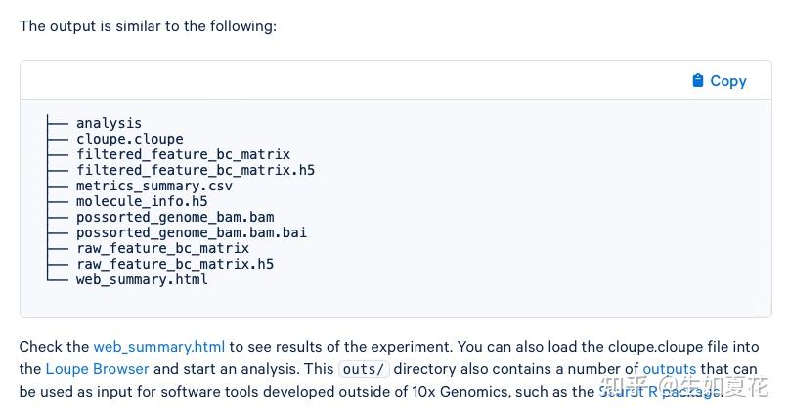
Task: Open the Loupe Browser link
Action: (x=97, y=369)
